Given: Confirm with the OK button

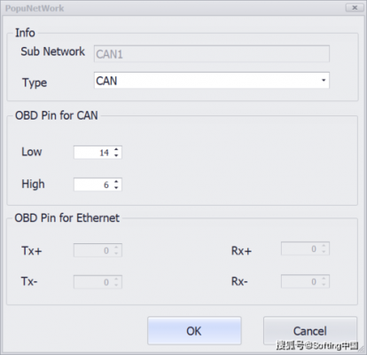Looking at the screenshot, I should pos(194,331).
